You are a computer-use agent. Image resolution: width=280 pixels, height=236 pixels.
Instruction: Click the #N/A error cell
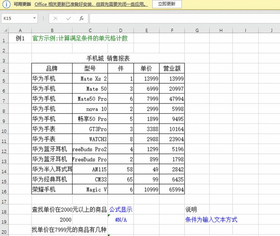[121, 220]
